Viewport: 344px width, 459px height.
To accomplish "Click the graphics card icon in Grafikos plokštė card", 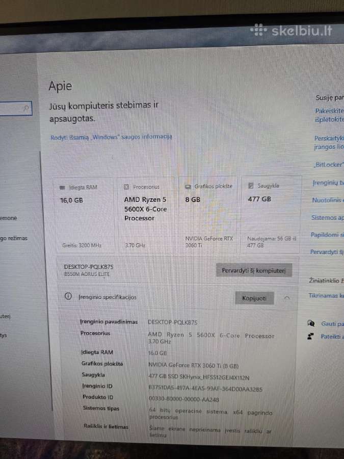I will pyautogui.click(x=188, y=187).
